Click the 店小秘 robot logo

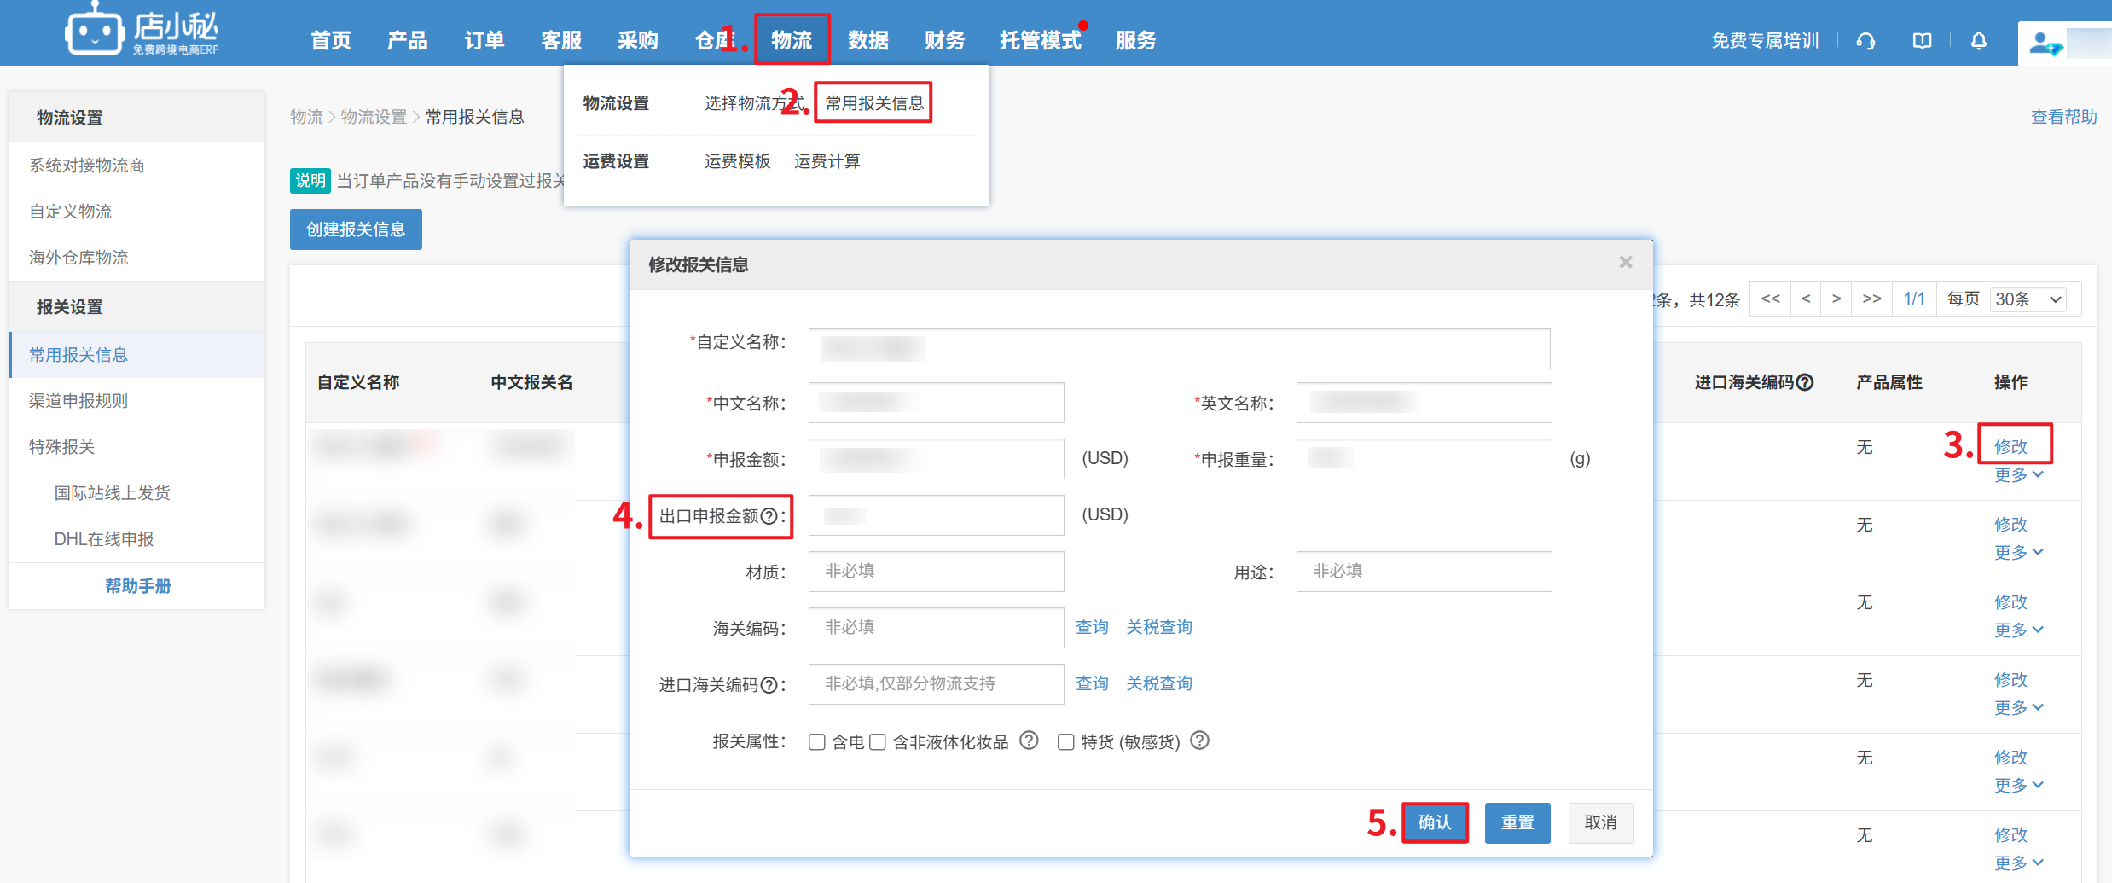click(x=94, y=32)
